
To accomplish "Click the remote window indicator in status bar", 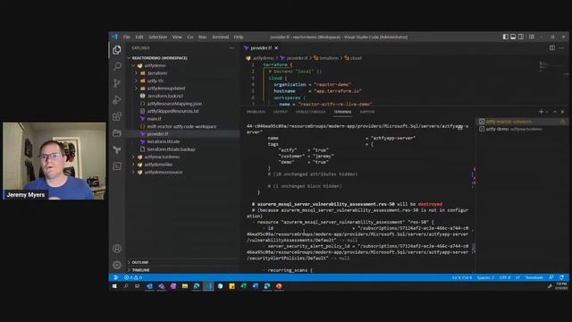I will 115,277.
